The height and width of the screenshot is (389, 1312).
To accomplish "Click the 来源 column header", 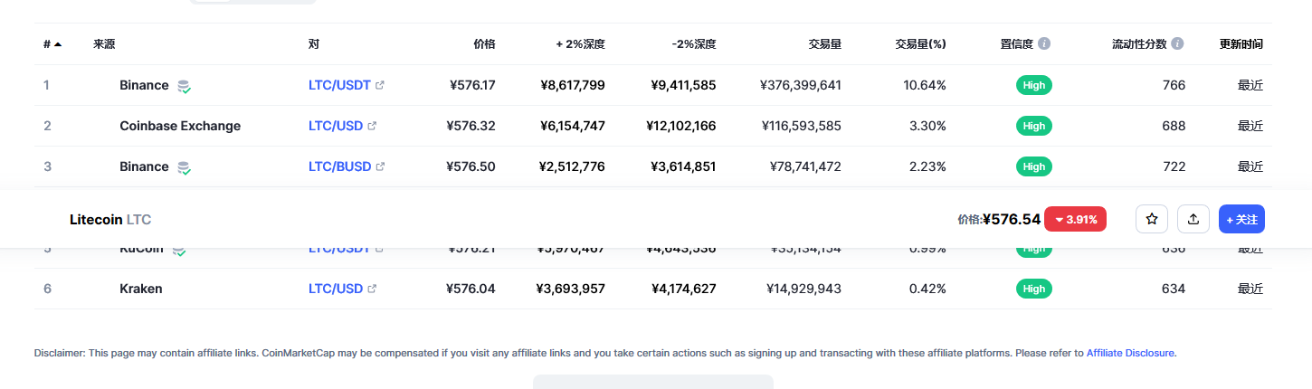I will [104, 43].
